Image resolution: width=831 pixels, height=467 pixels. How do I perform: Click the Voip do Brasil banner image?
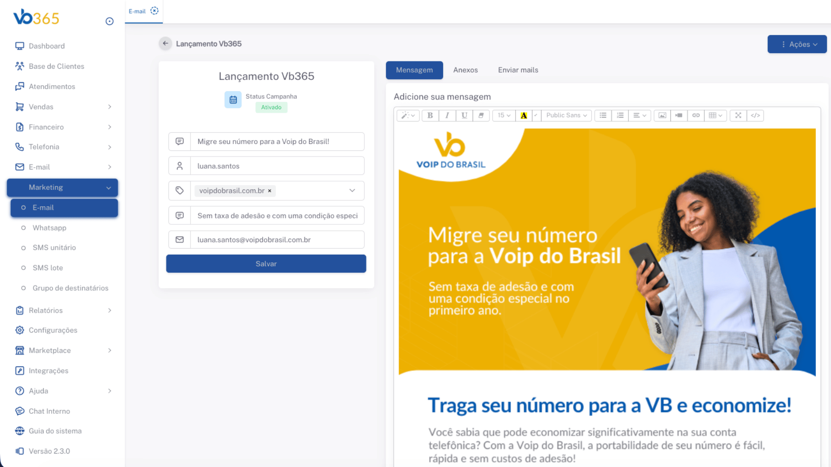pos(607,252)
